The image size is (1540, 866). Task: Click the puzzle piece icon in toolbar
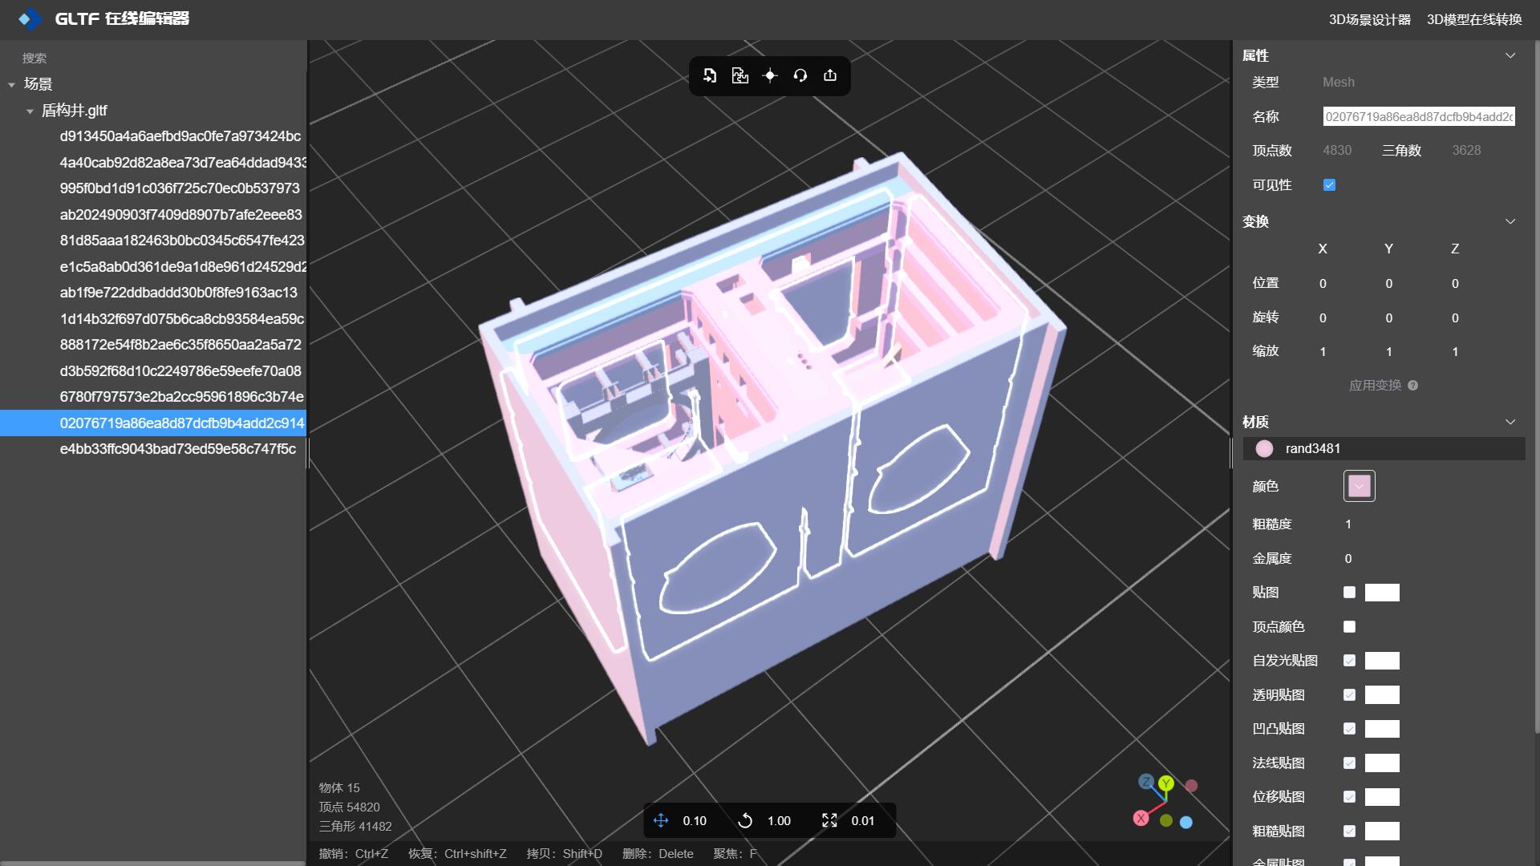740,75
